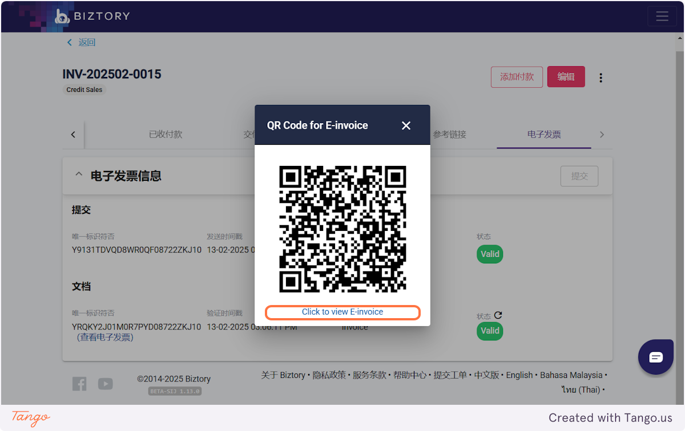685x431 pixels.
Task: Open the 帮助中心 footer link
Action: click(x=410, y=375)
